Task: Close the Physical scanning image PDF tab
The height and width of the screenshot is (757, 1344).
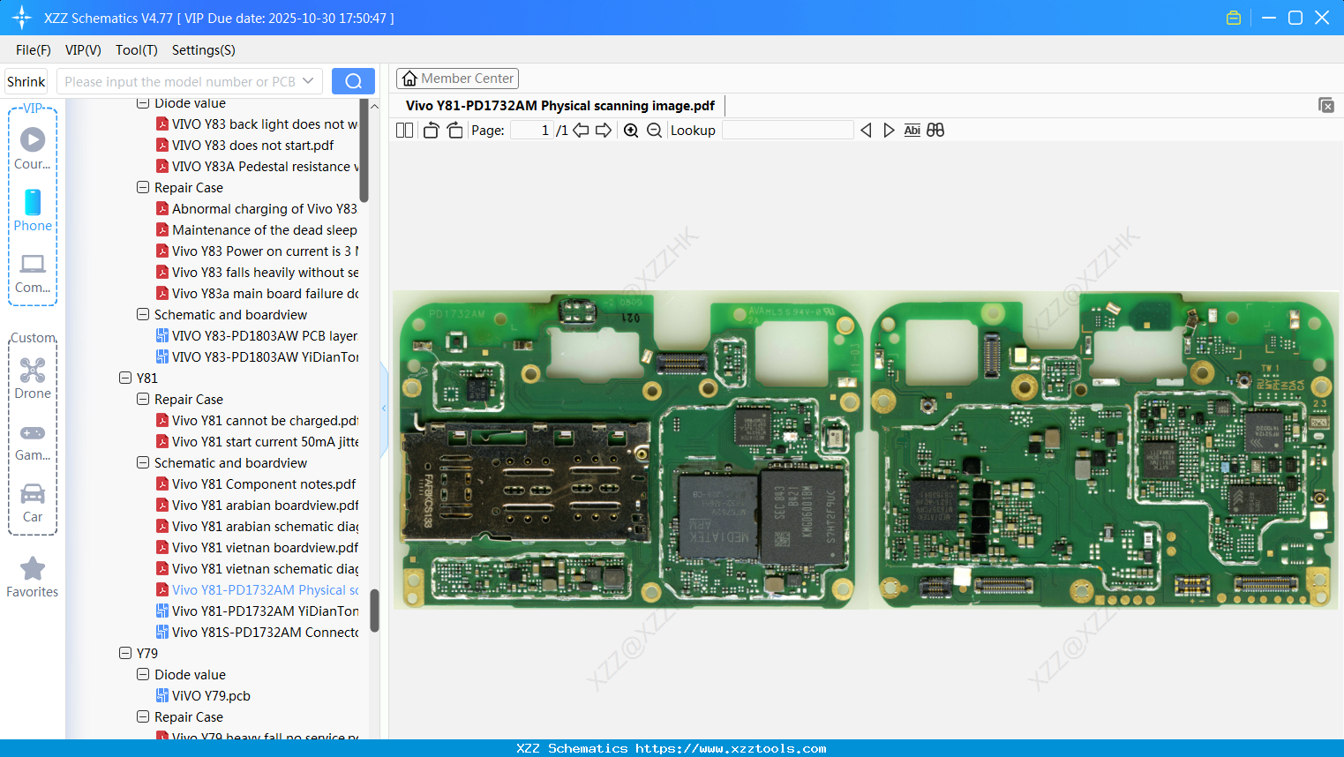Action: (1326, 104)
